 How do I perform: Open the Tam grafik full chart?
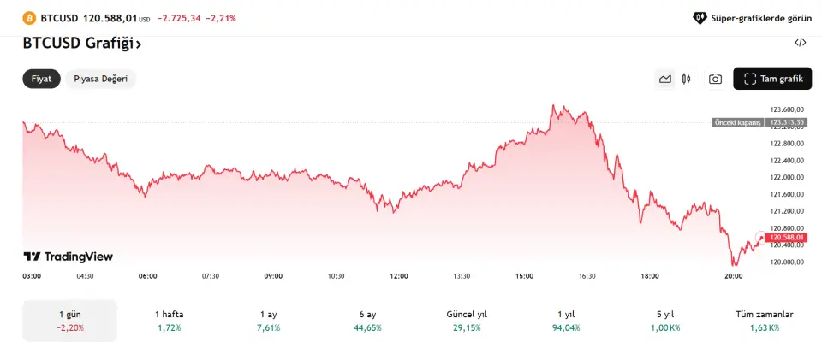[772, 80]
